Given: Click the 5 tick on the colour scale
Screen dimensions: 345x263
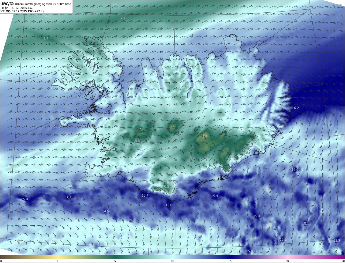Looking at the screenshot, I should pos(115,261).
